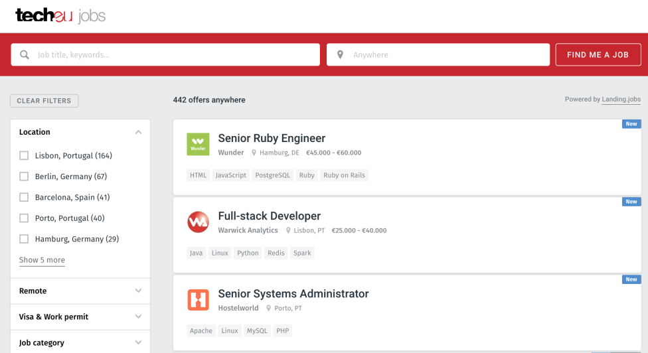Click the PostgreSQL tag
648x353 pixels.
pyautogui.click(x=272, y=175)
